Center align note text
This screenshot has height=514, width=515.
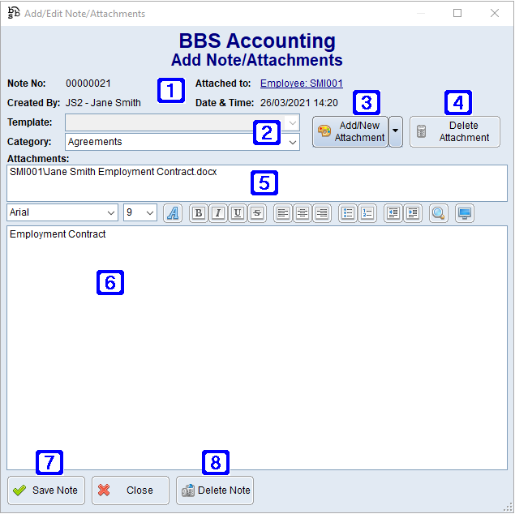[x=303, y=213]
